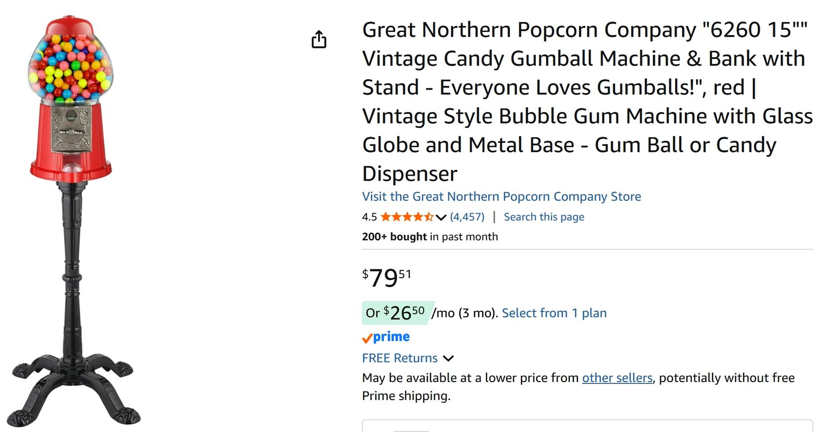
Task: Expand the FREE Returns chevron arrow
Action: (x=448, y=358)
